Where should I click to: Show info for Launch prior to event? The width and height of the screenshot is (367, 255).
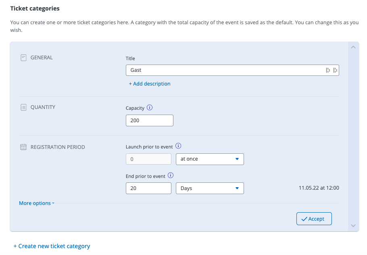179,146
